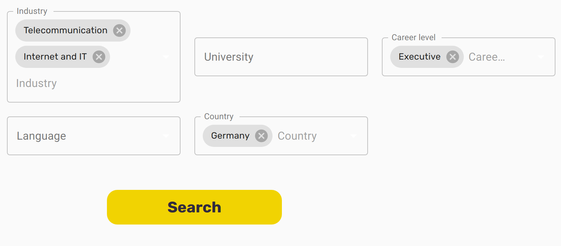Open the Career level dropdown
This screenshot has height=246, width=561.
[x=541, y=57]
